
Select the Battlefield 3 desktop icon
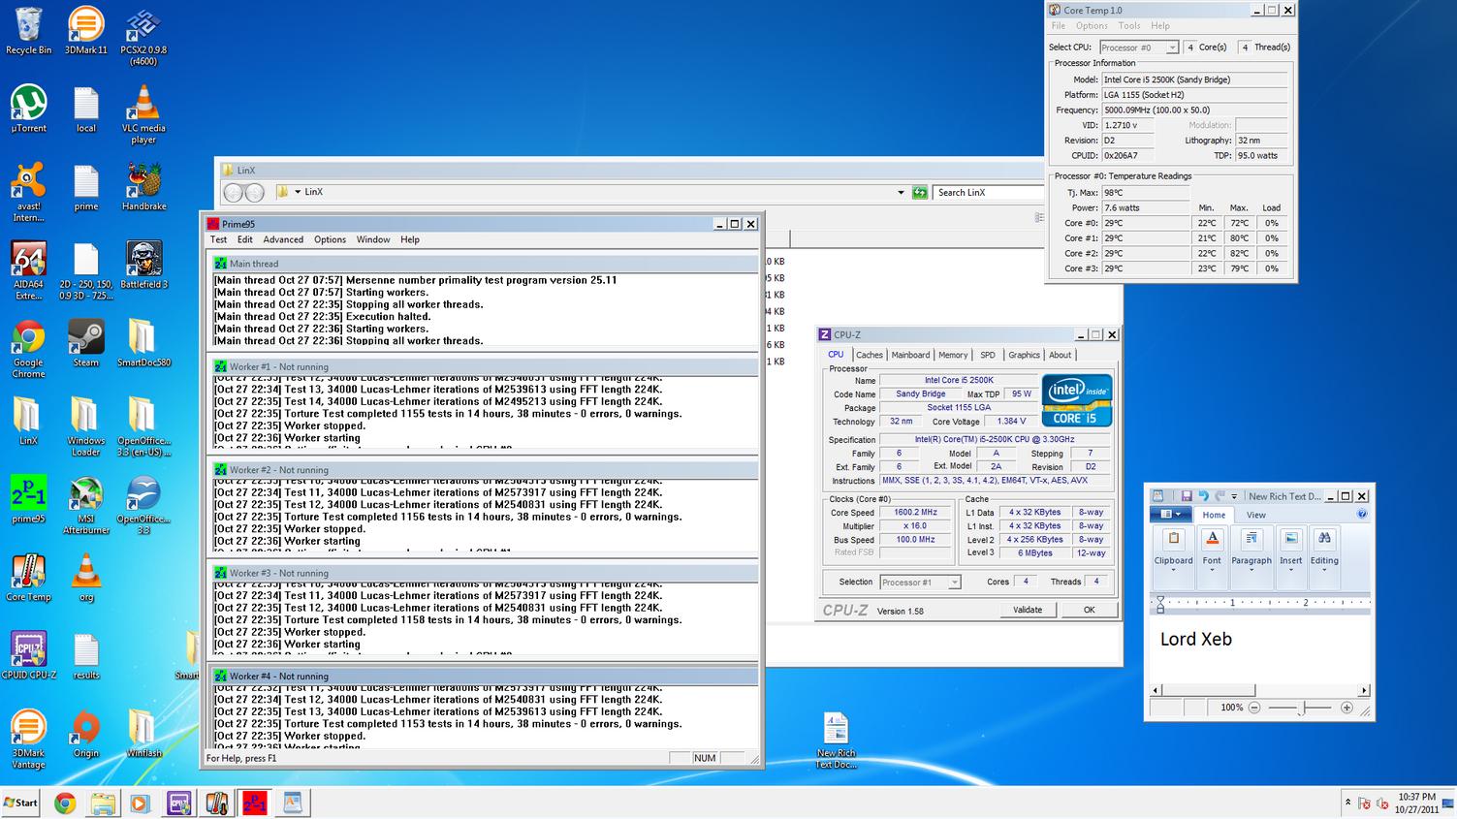point(143,265)
